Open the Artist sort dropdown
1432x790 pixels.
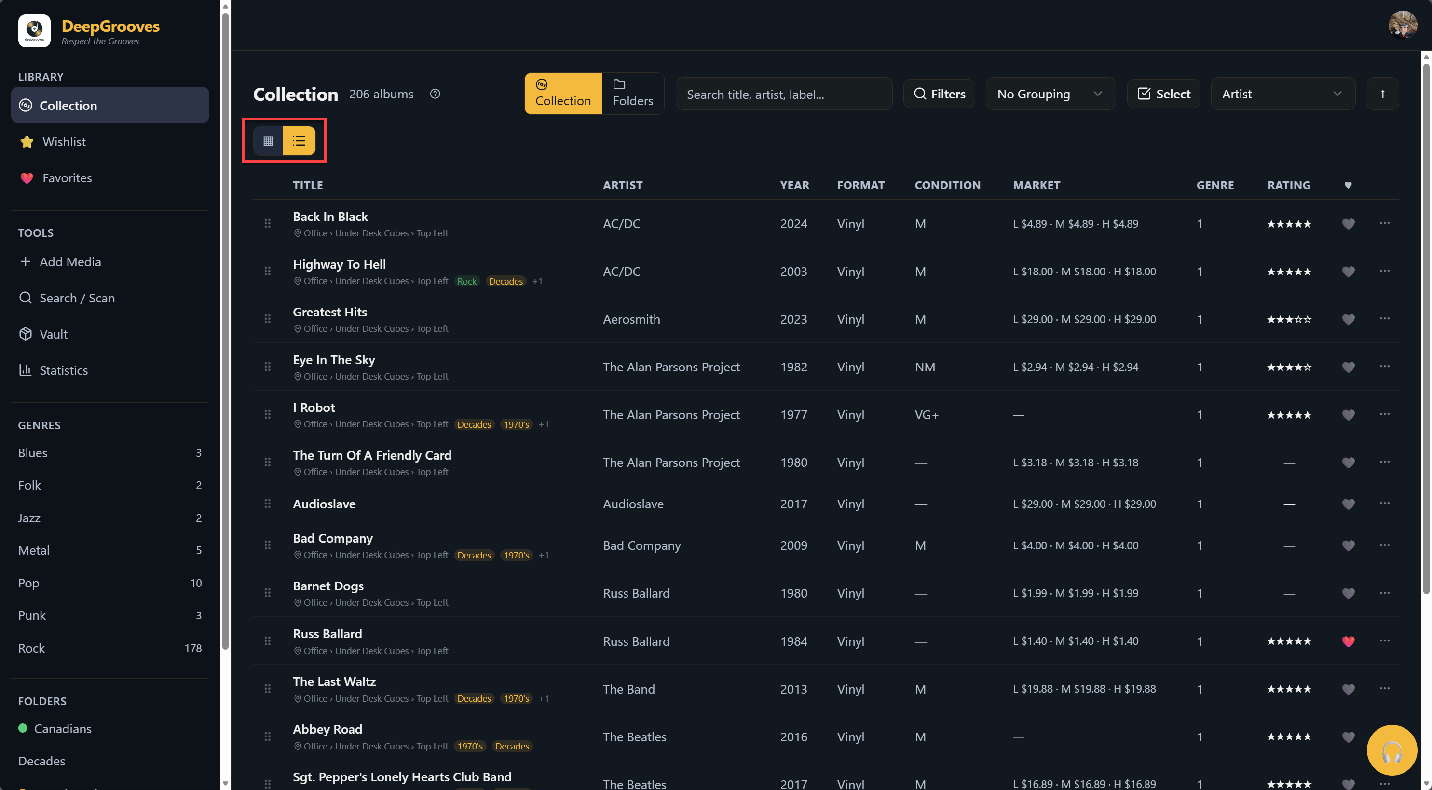click(x=1282, y=94)
